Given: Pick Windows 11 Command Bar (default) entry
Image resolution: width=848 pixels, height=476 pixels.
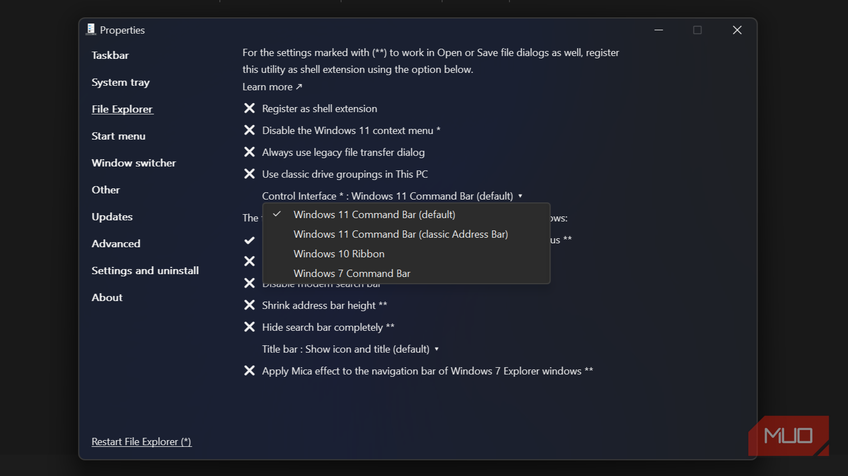Looking at the screenshot, I should tap(374, 215).
